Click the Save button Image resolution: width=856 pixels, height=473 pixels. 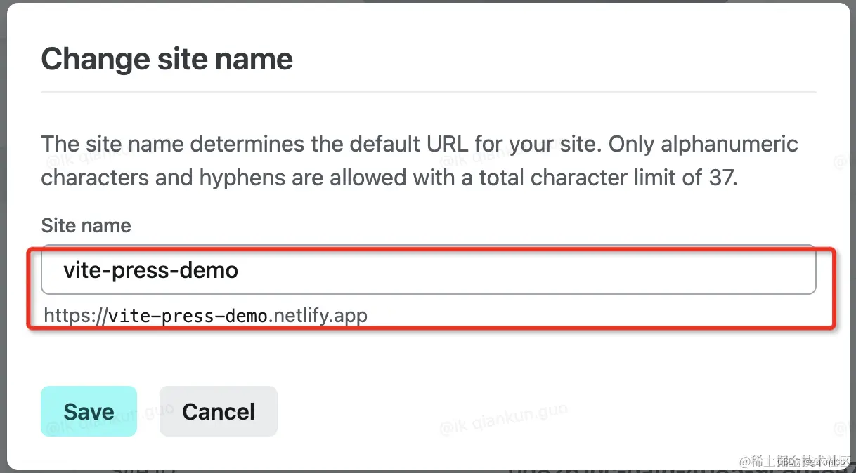point(89,411)
